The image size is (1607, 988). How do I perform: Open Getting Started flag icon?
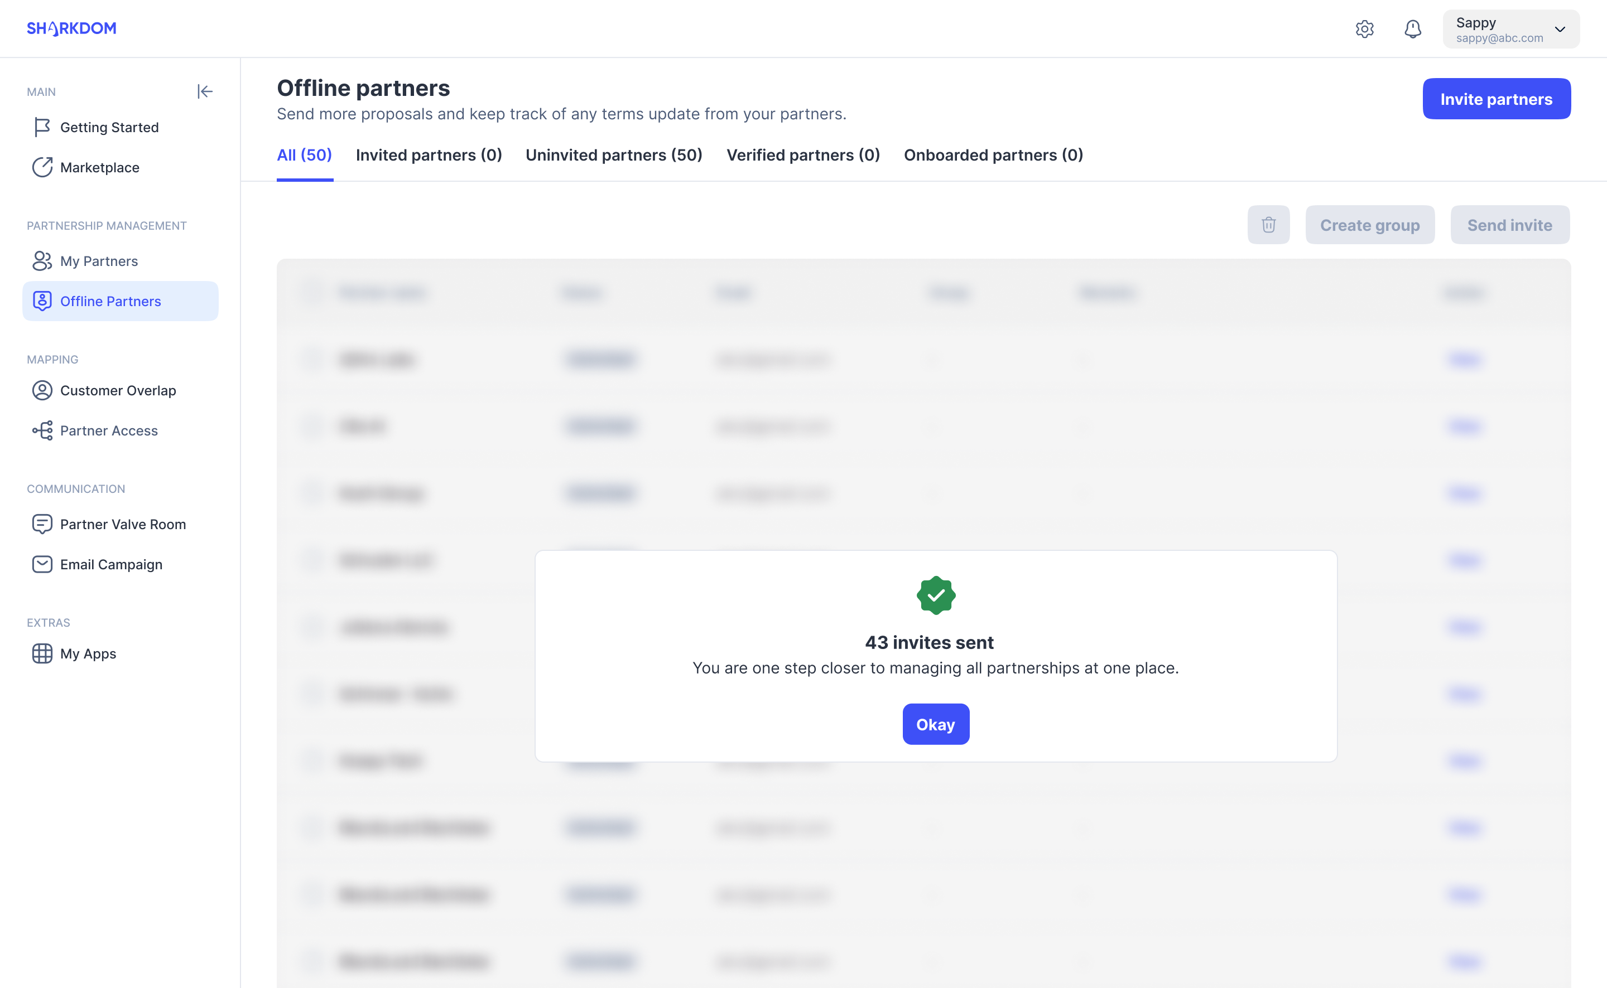point(42,127)
